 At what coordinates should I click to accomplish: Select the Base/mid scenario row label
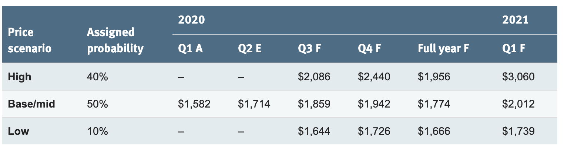point(31,104)
